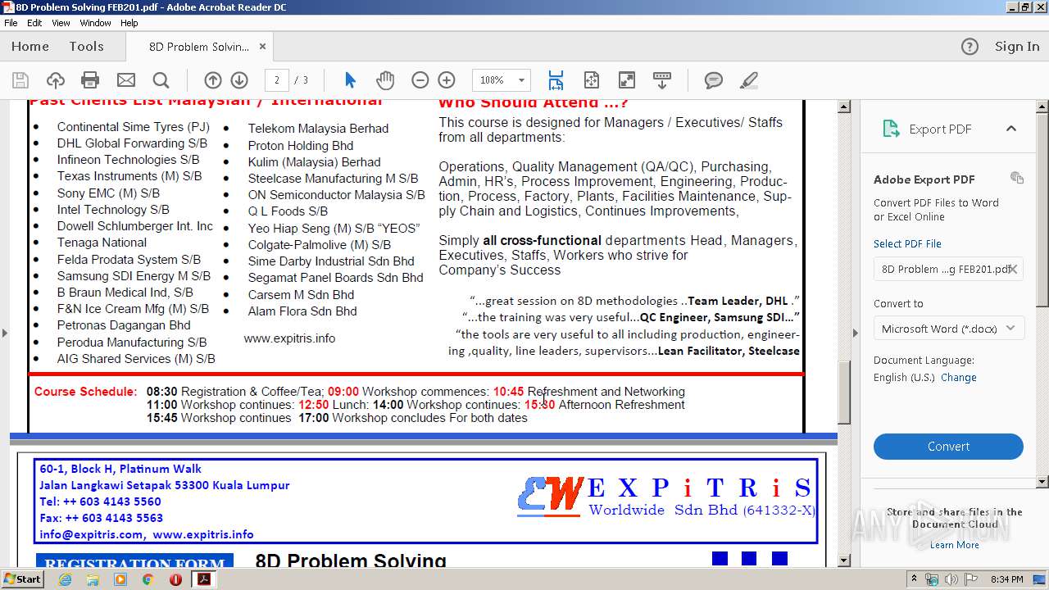Image resolution: width=1049 pixels, height=590 pixels.
Task: Click the document vertical scrollbar thumb
Action: (x=844, y=392)
